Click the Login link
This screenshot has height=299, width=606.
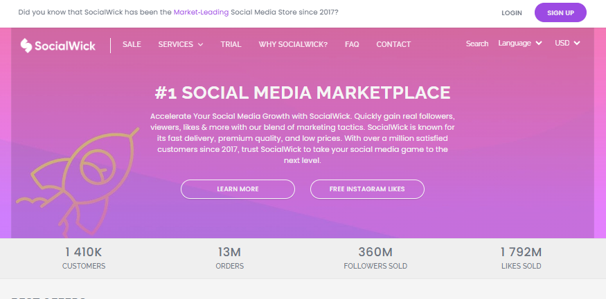pos(511,12)
